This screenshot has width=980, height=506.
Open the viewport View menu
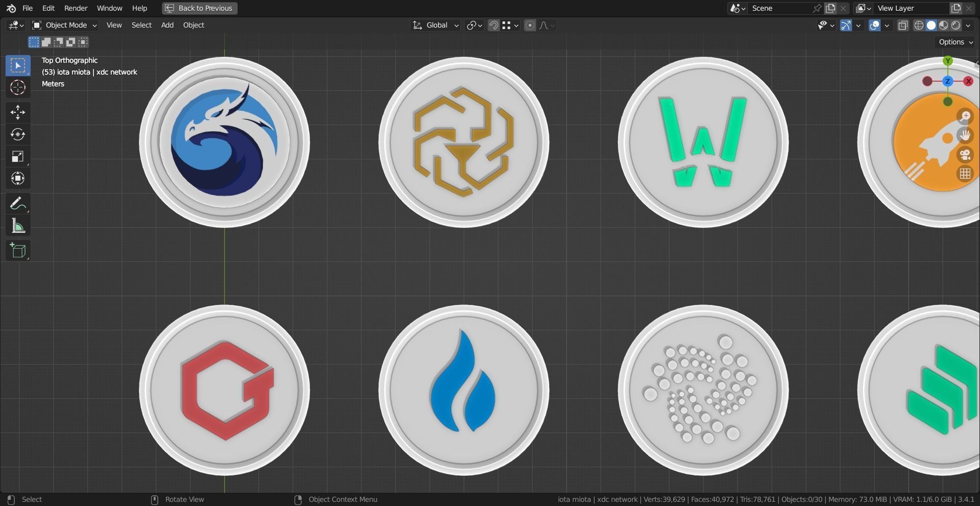[114, 25]
